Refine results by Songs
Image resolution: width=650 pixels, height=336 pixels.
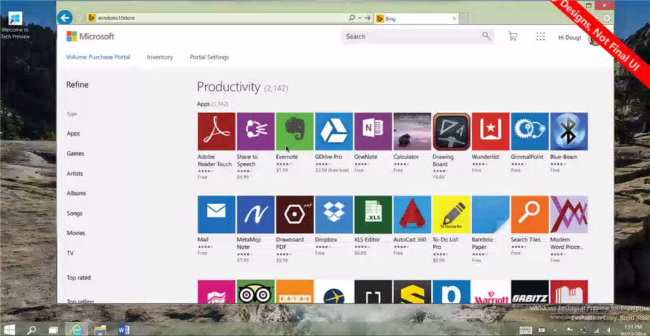tap(75, 213)
